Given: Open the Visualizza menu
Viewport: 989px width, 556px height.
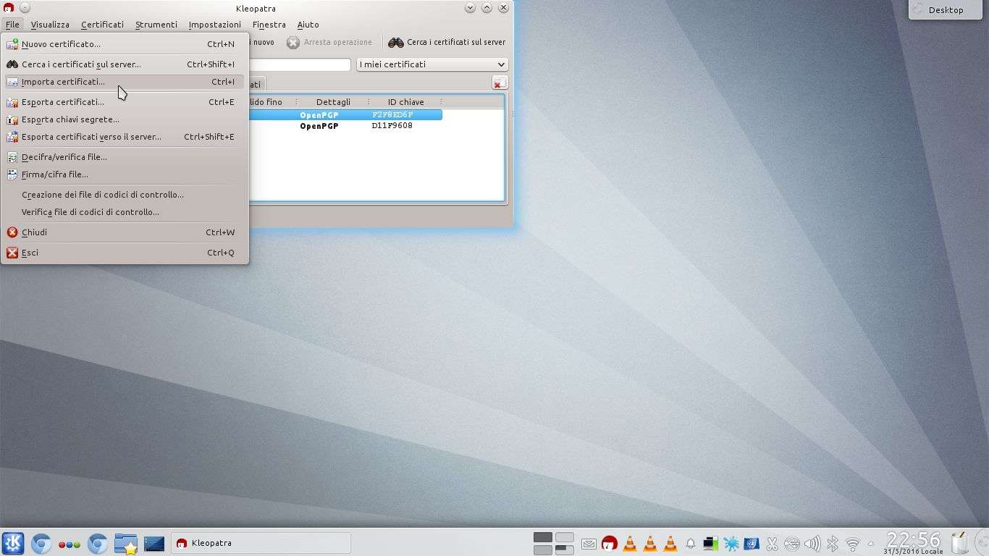Looking at the screenshot, I should pyautogui.click(x=50, y=25).
